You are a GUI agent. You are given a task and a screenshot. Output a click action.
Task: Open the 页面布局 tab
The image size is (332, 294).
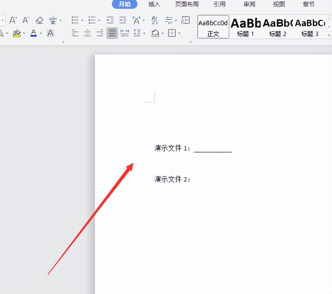[187, 4]
